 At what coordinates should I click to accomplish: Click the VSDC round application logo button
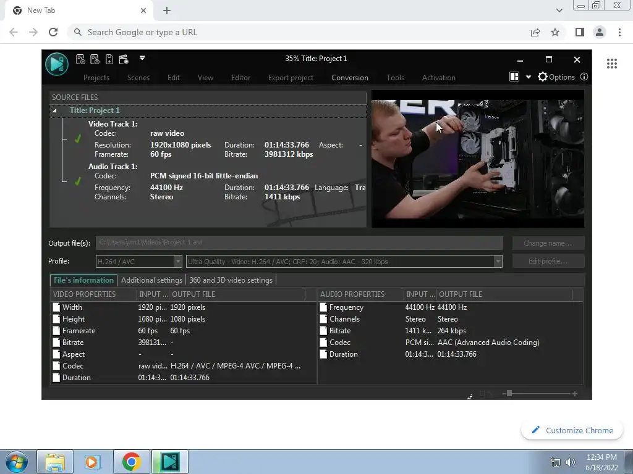click(56, 64)
